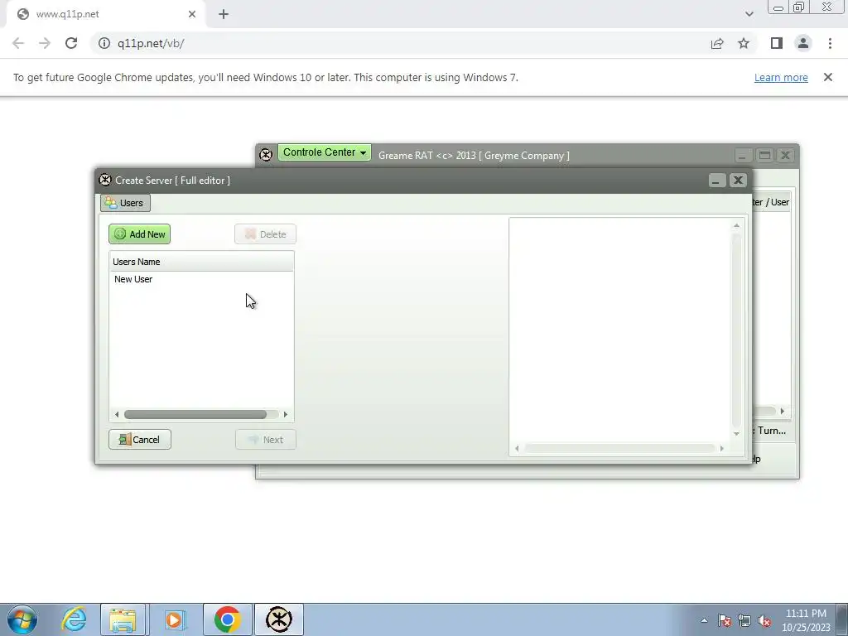Open a new browser tab
The image size is (848, 636).
click(x=224, y=14)
